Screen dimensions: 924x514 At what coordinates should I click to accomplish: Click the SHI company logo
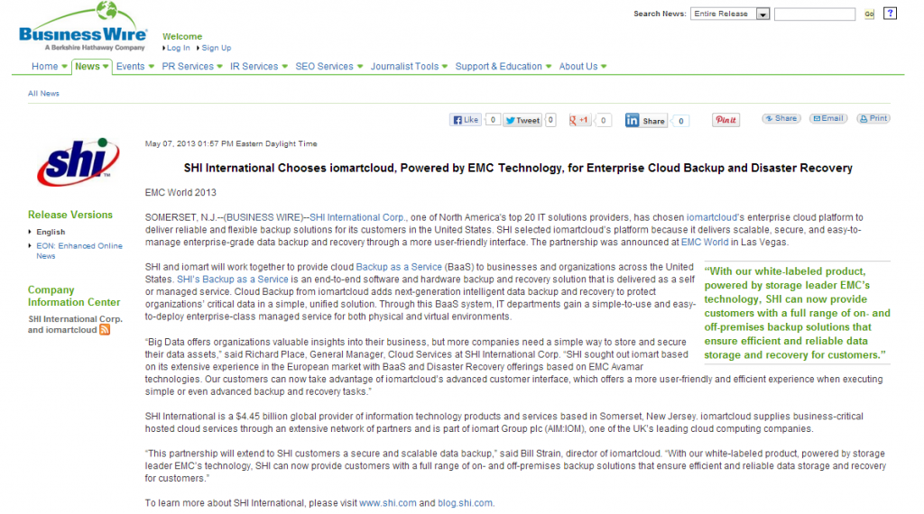78,162
